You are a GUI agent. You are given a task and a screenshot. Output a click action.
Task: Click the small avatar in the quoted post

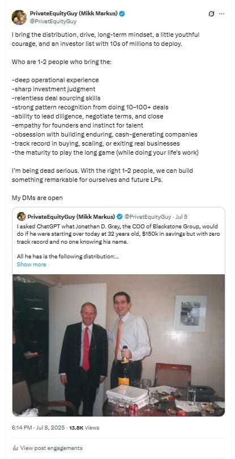tap(21, 216)
